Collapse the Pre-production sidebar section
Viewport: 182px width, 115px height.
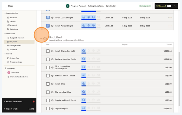(x=5, y=13)
